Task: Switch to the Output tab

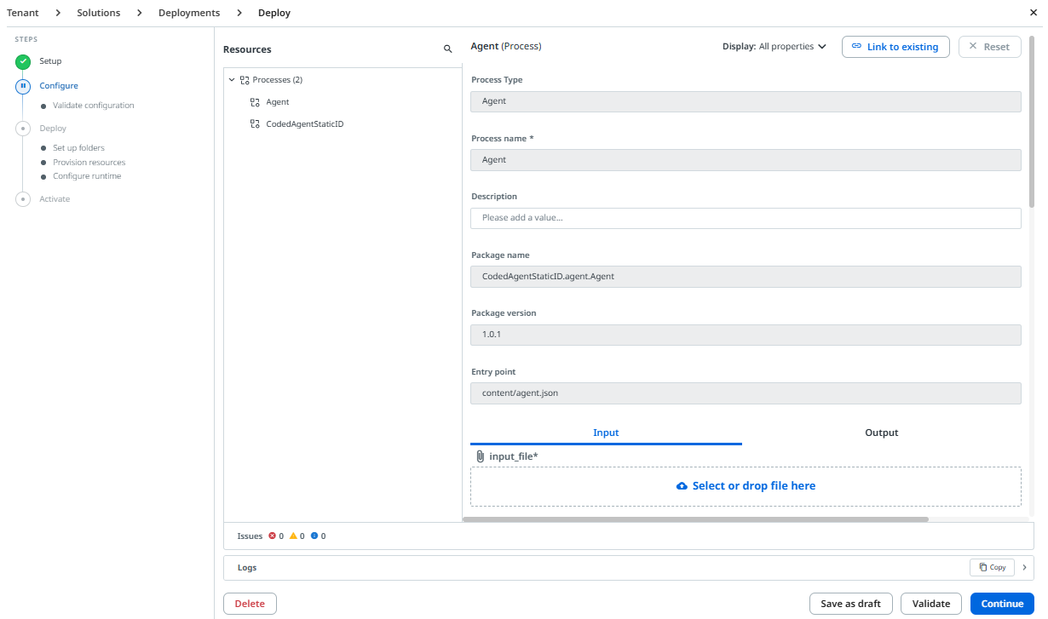Action: pyautogui.click(x=882, y=433)
